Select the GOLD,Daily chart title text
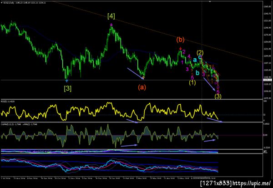273x188 pixels. (x=10, y=3)
